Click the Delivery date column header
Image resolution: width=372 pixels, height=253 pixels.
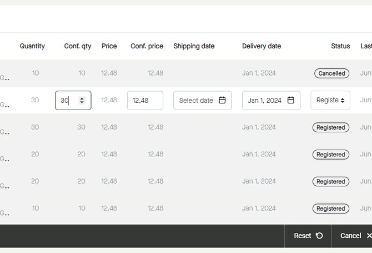262,46
